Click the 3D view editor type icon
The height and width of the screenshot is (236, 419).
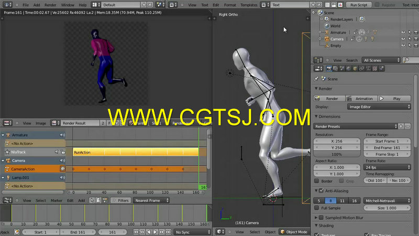(220, 232)
